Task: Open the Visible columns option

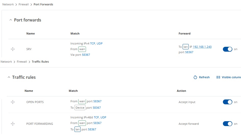Action: pos(231,77)
